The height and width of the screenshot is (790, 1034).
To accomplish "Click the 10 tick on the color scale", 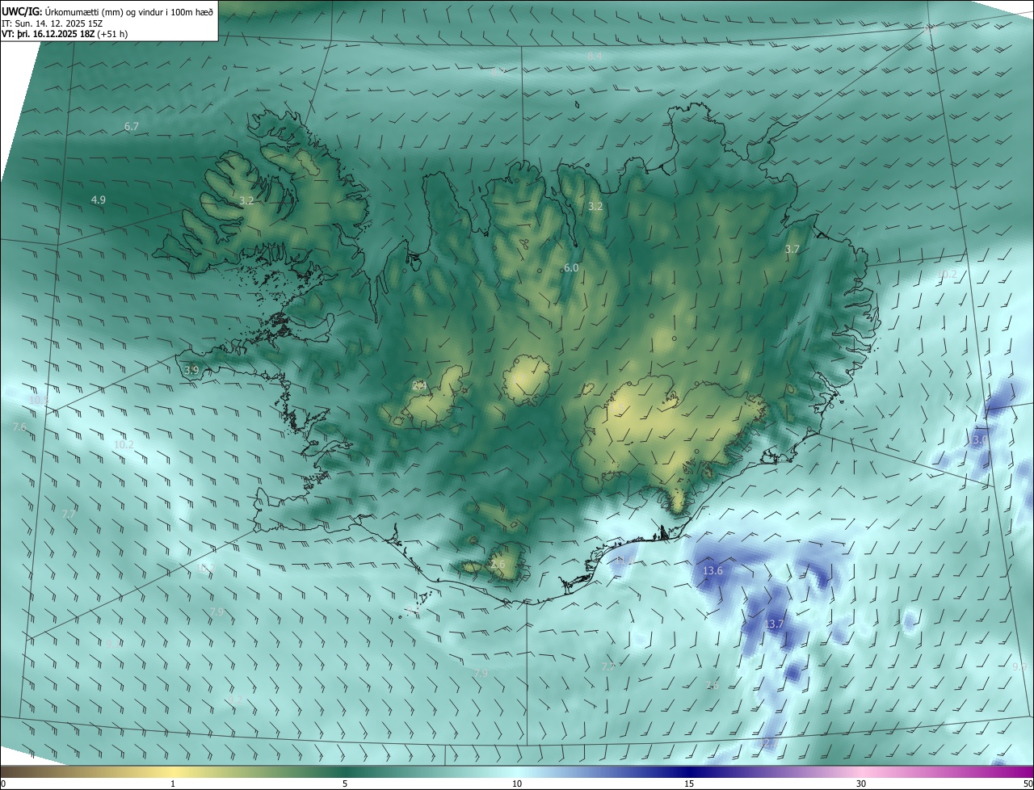I will (x=517, y=784).
